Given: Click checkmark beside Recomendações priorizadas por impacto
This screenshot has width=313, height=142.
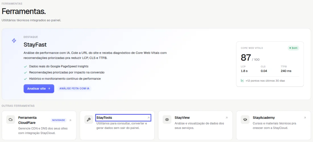Looking at the screenshot, I should tap(25, 72).
